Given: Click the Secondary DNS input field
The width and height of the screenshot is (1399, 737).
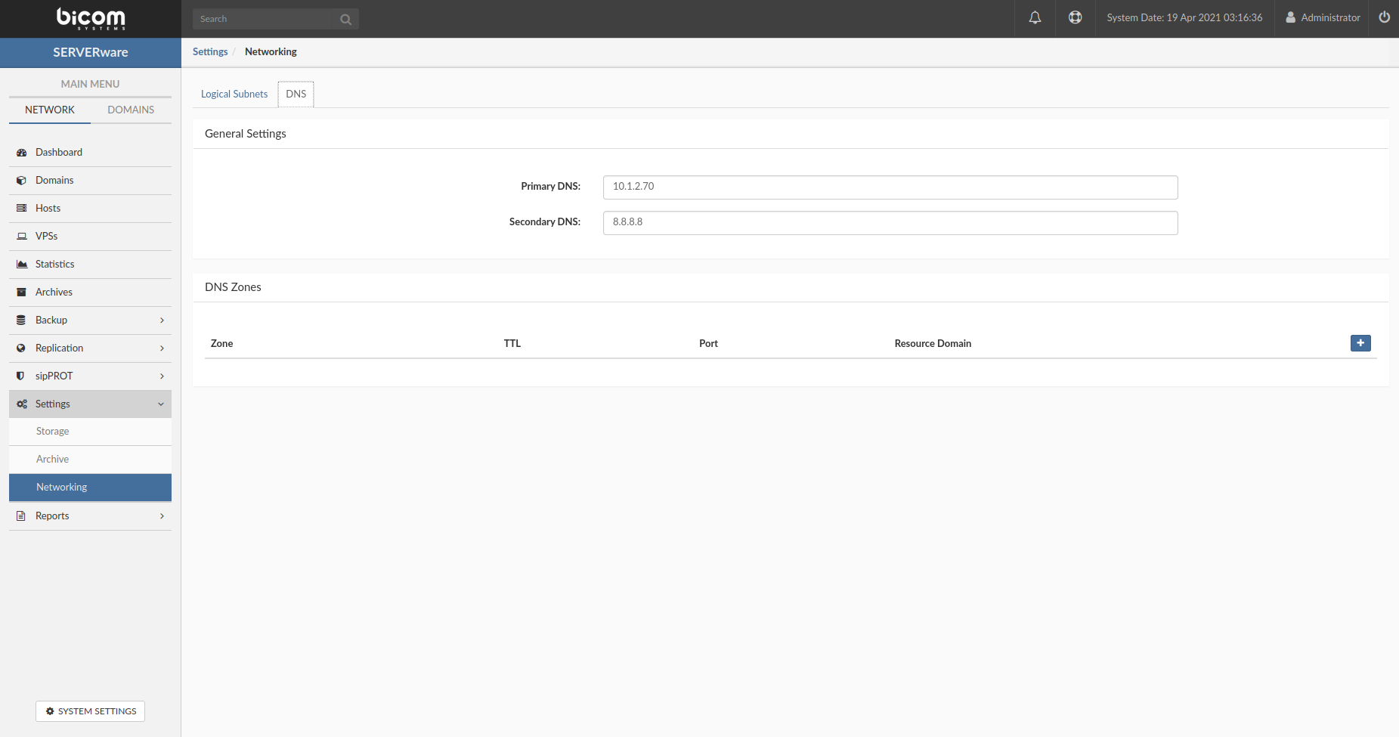Looking at the screenshot, I should (x=890, y=222).
